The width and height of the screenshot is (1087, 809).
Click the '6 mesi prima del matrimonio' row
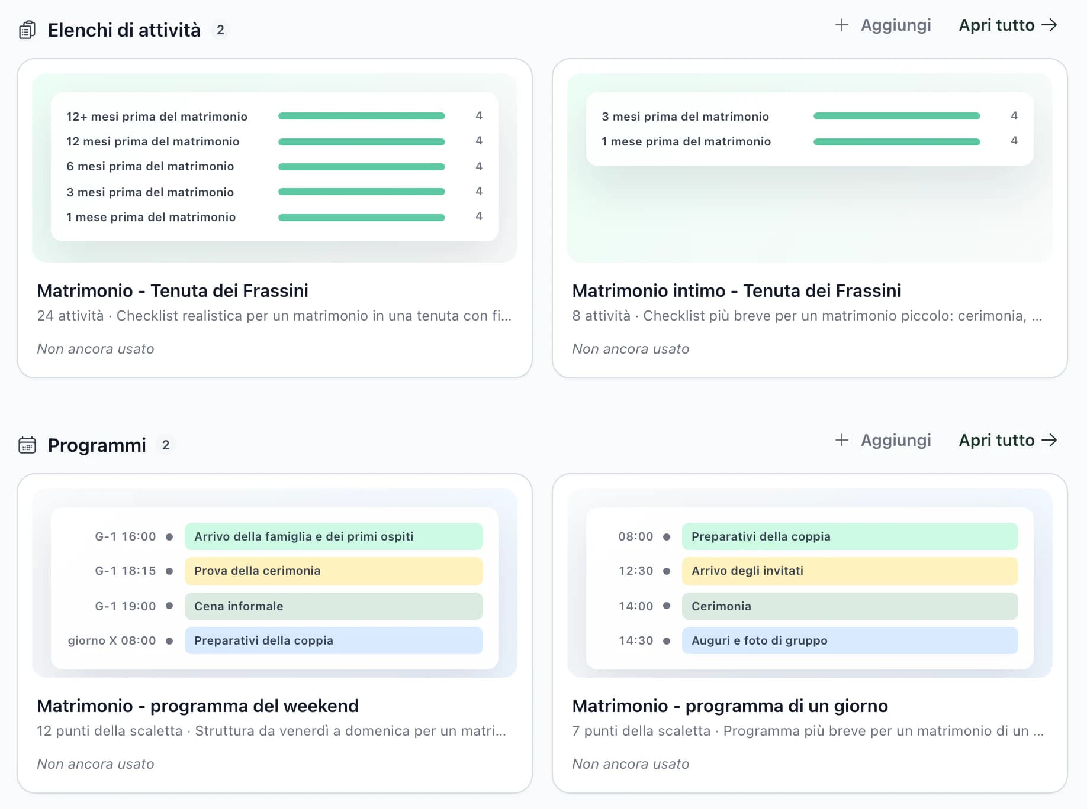pos(275,166)
